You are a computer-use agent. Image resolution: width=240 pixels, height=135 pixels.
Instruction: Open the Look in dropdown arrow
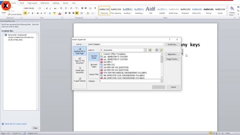145,50
